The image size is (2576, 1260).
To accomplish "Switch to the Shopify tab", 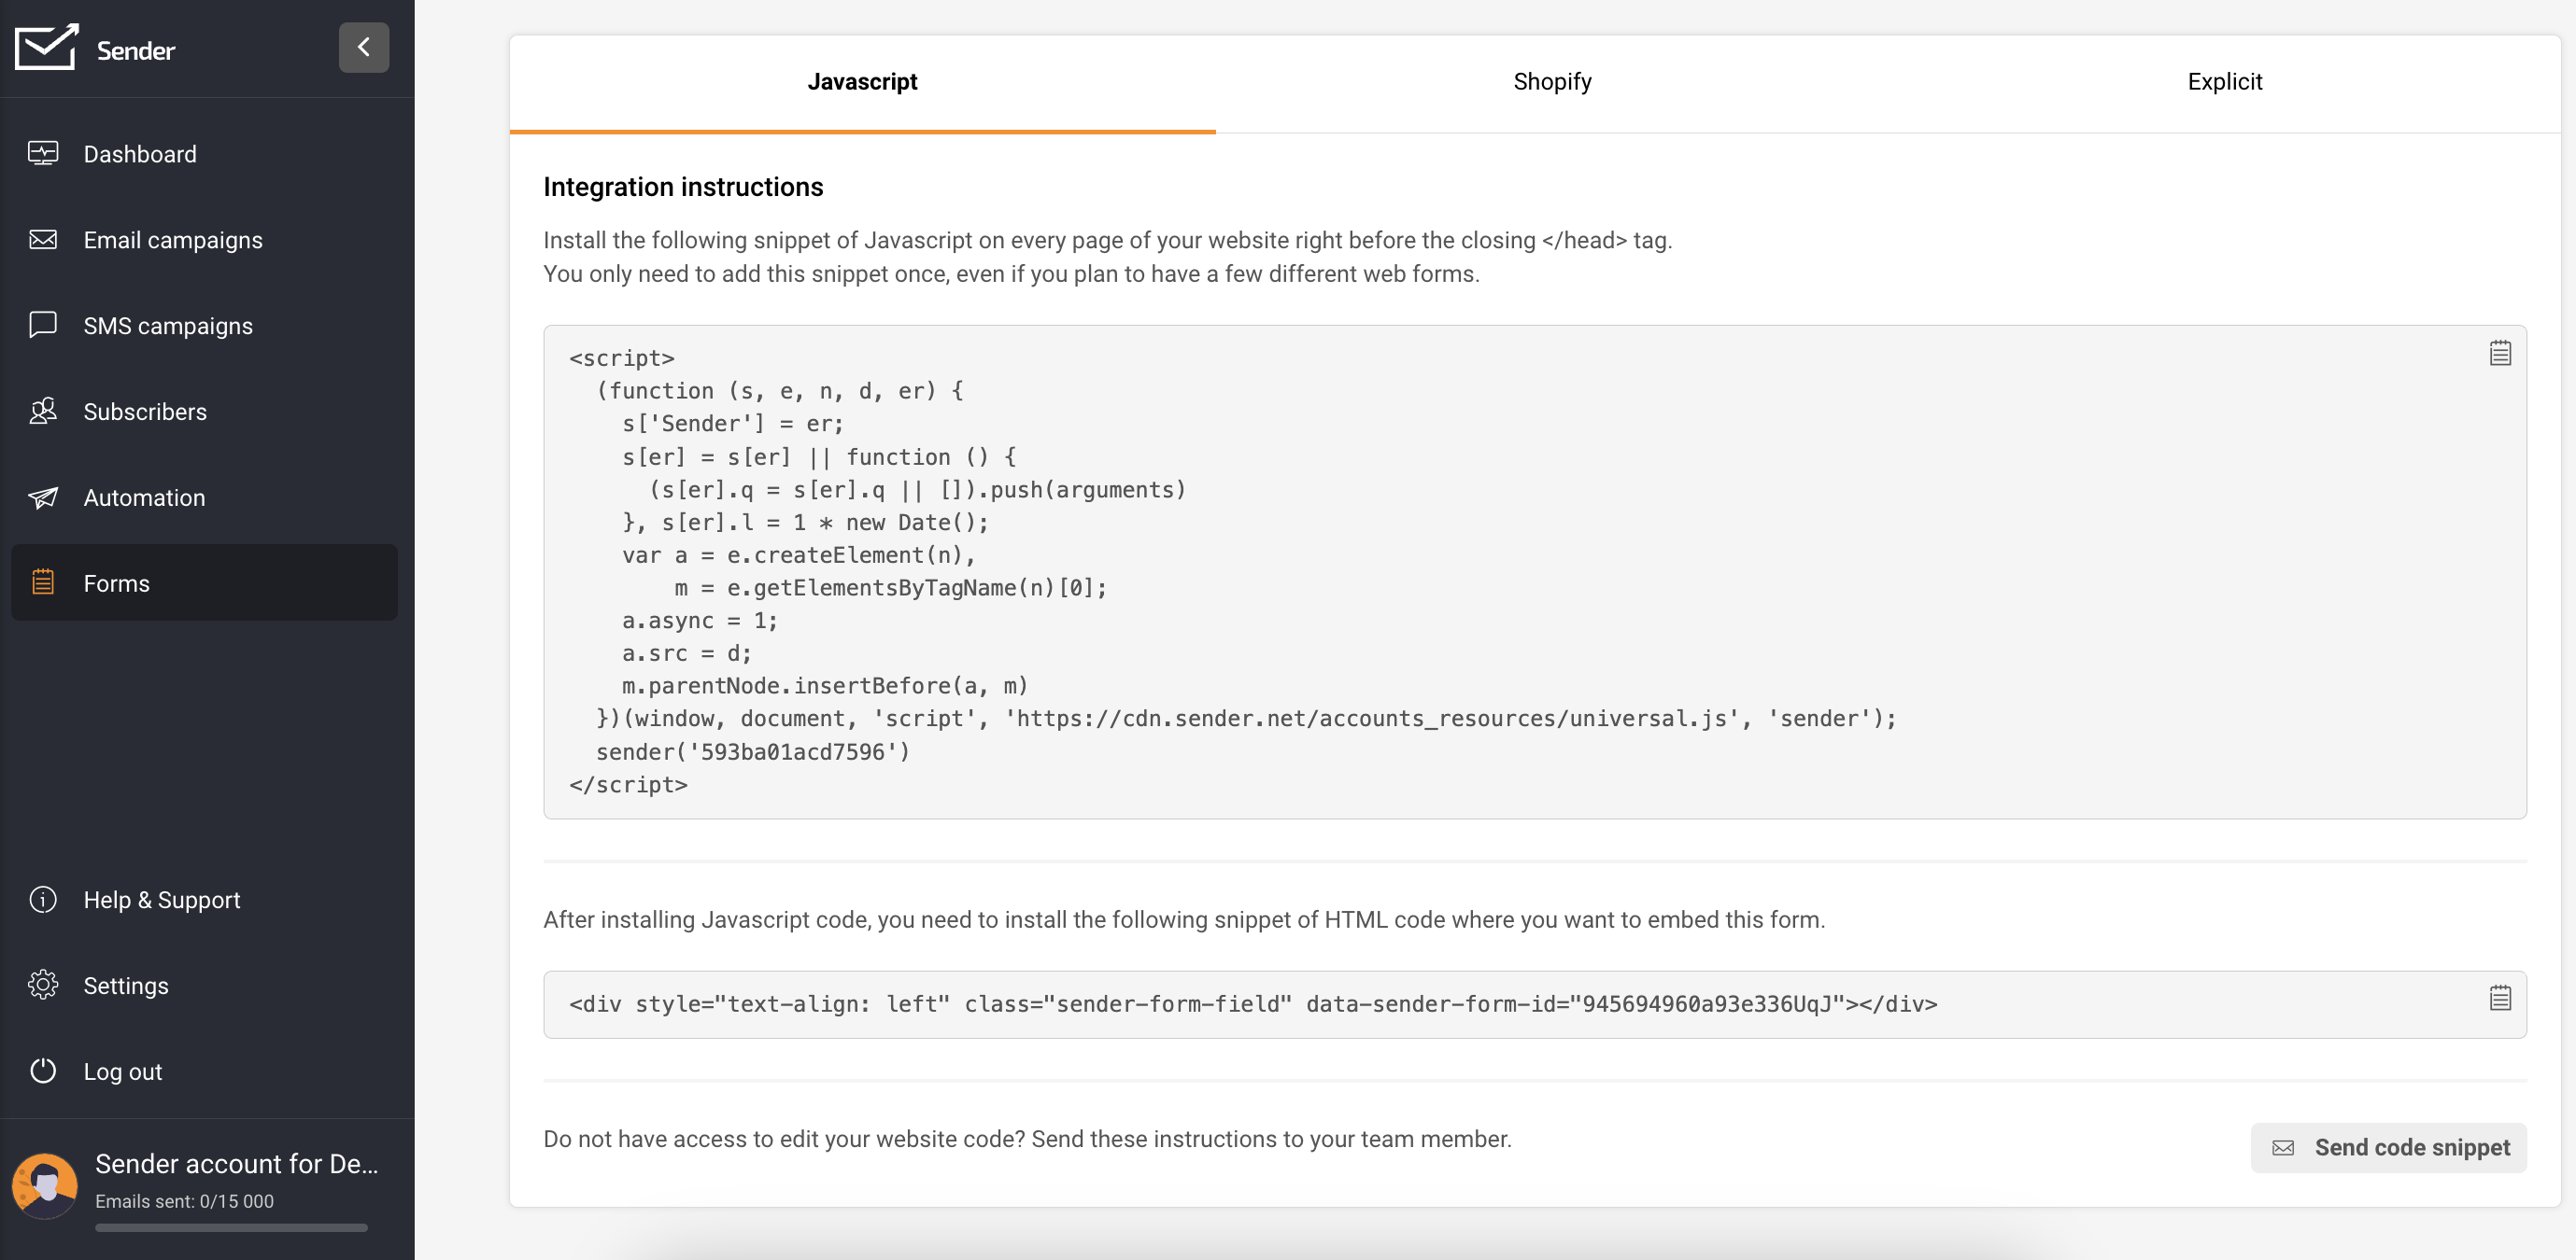I will coord(1551,82).
